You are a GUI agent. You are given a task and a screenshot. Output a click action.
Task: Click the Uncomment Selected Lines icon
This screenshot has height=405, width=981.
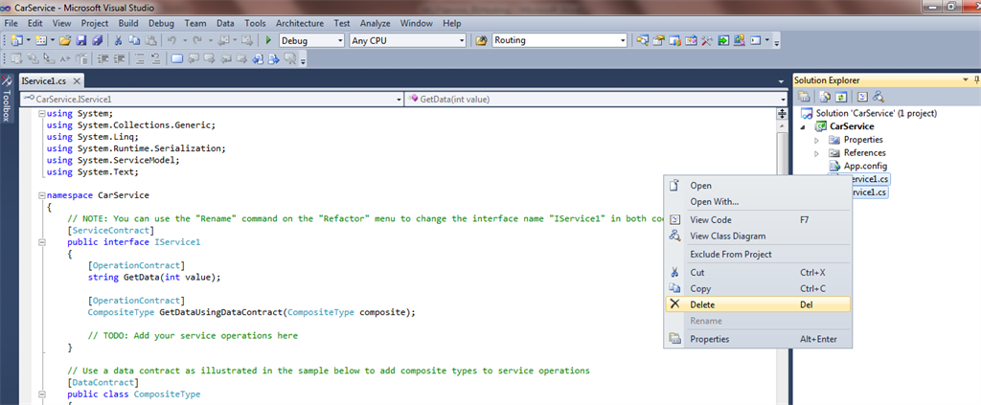156,59
